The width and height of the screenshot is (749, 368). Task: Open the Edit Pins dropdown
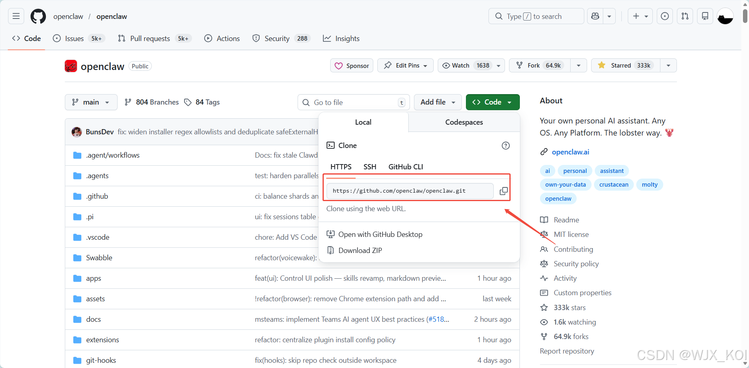click(406, 66)
